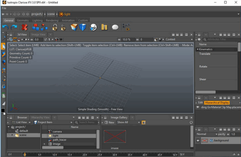Click the red X delete icon

click(25, 27)
